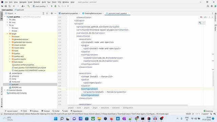Expand the classes folder
The width and height of the screenshot is (217, 122).
10,37
